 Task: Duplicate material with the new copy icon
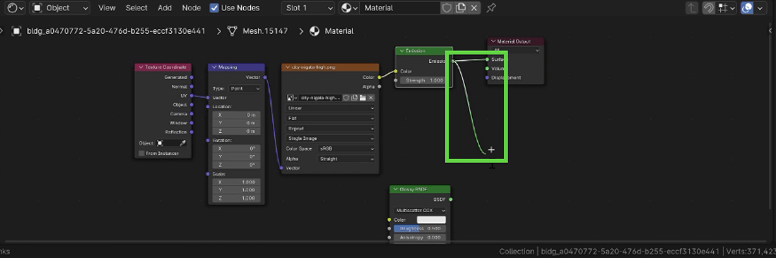click(x=460, y=8)
